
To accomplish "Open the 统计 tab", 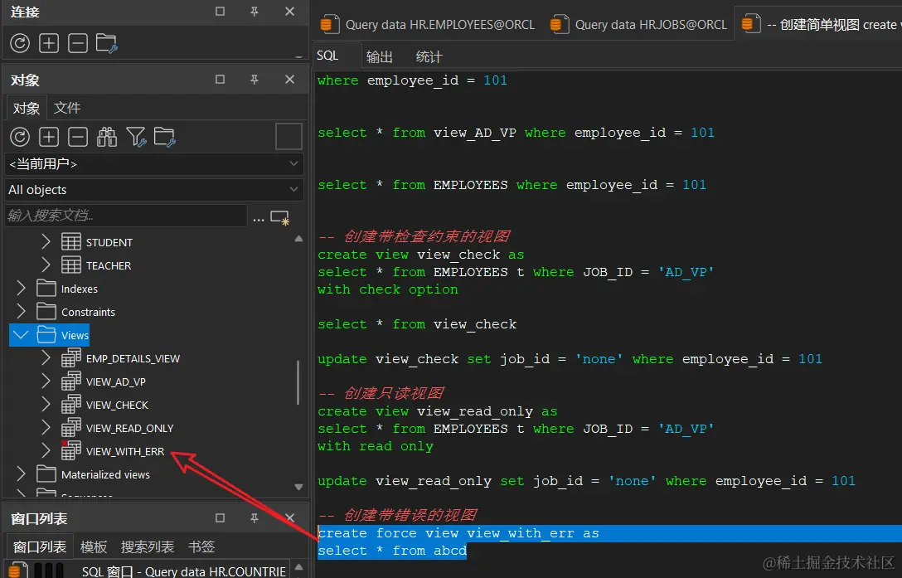I will (429, 56).
